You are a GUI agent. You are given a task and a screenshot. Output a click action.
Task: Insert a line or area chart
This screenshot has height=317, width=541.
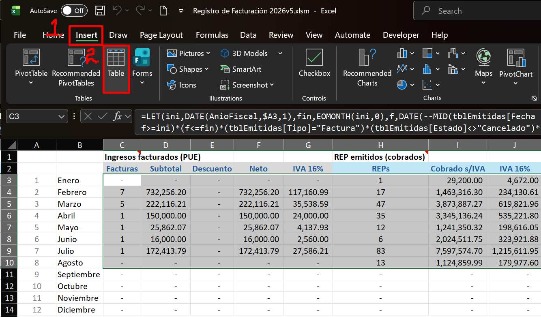[x=402, y=69]
